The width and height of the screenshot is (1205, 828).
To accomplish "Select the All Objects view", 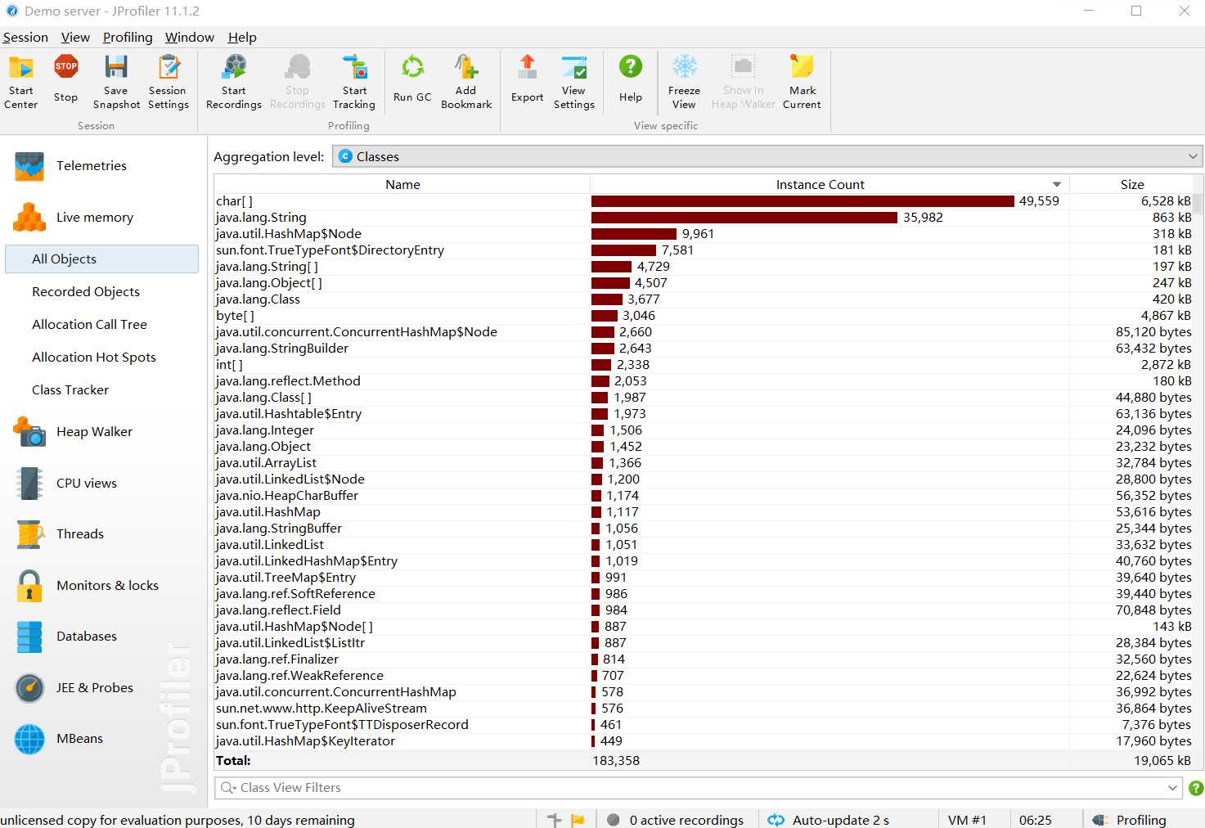I will (x=102, y=259).
